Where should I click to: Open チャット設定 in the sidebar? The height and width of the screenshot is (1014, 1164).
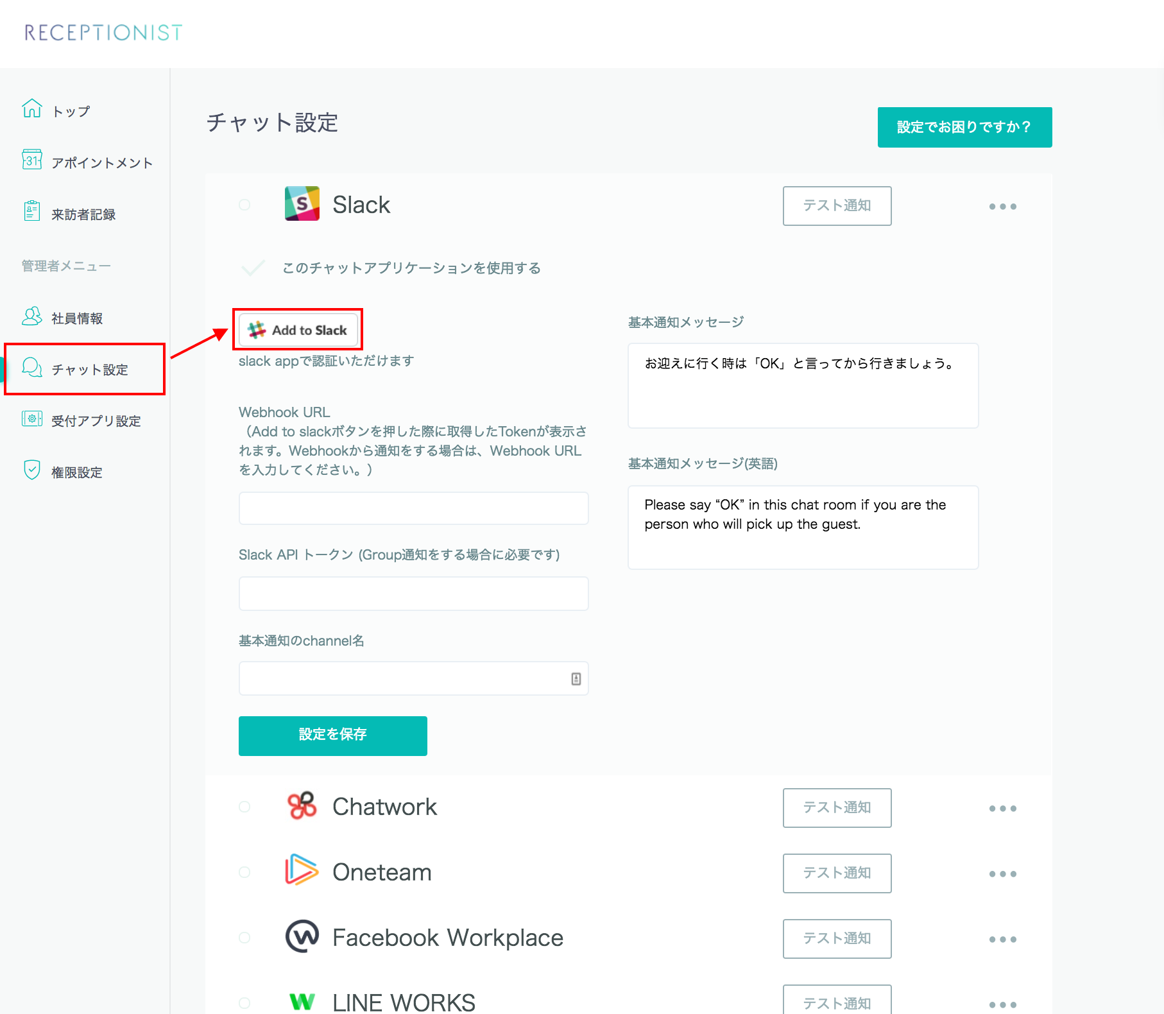[x=89, y=370]
